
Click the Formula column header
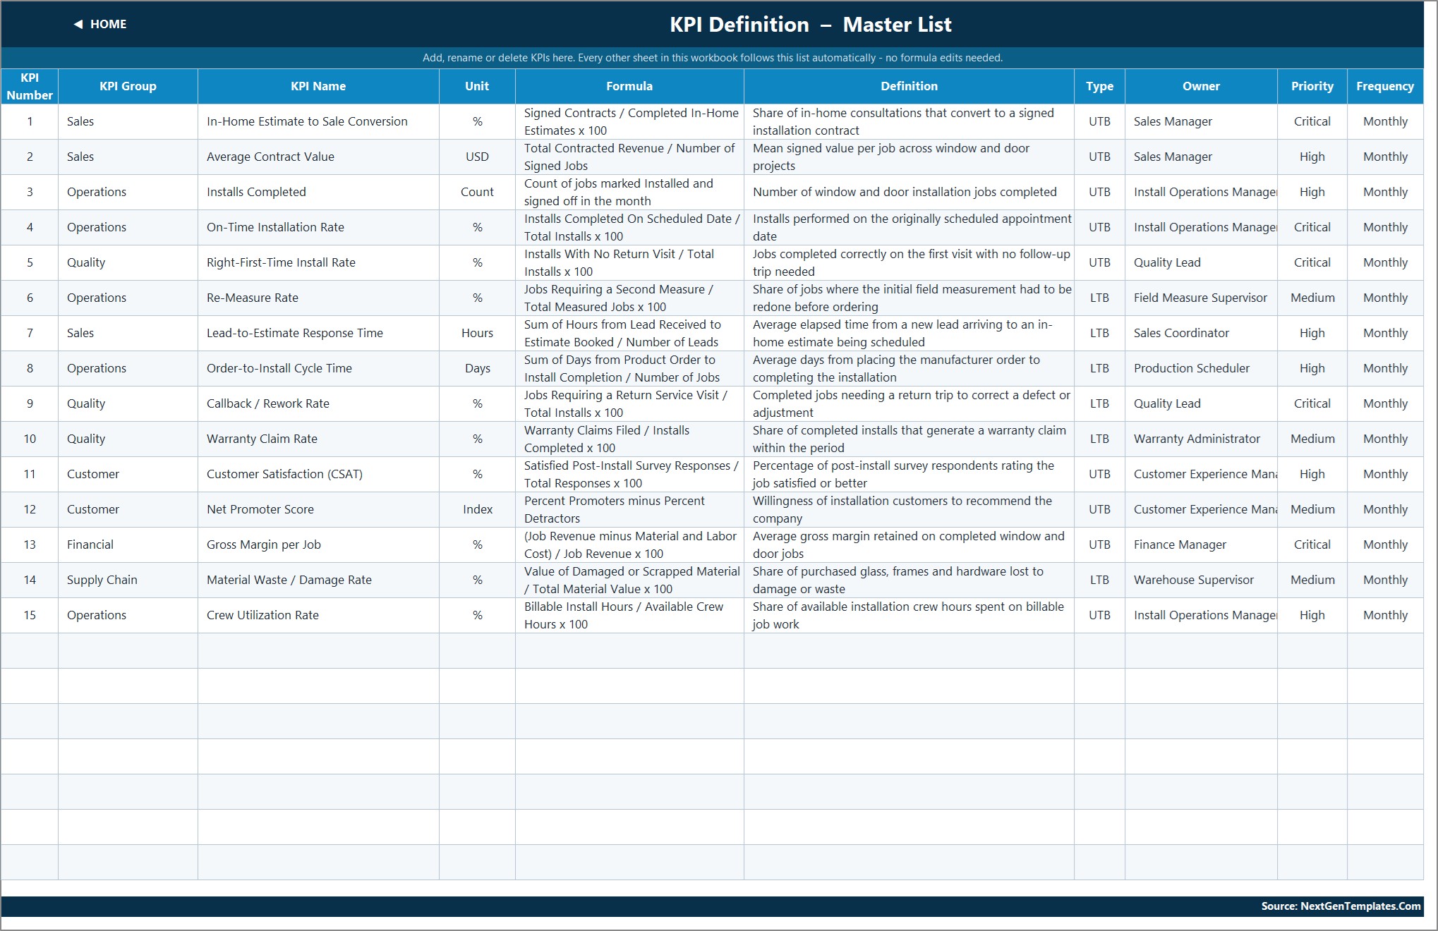(629, 86)
